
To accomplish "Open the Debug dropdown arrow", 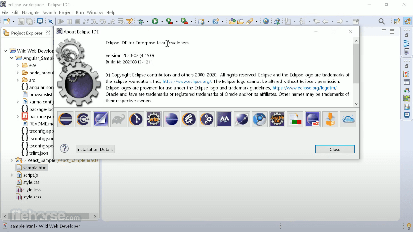I will 148,22.
